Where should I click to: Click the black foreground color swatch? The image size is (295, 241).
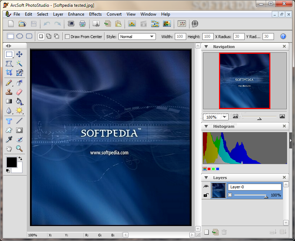click(x=12, y=162)
